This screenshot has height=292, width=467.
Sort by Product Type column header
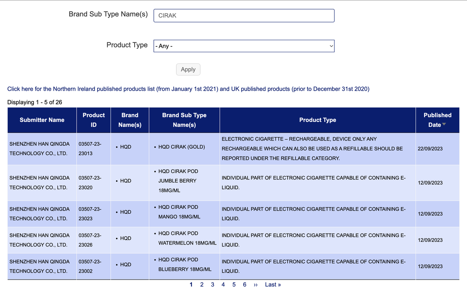[318, 120]
